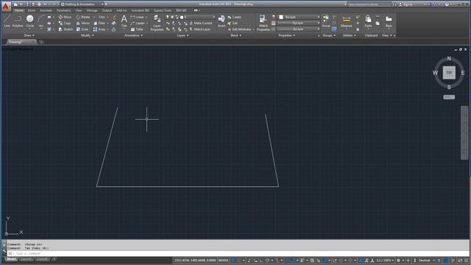The height and width of the screenshot is (265, 471).
Task: Open Layer Properties manager
Action: click(x=157, y=23)
